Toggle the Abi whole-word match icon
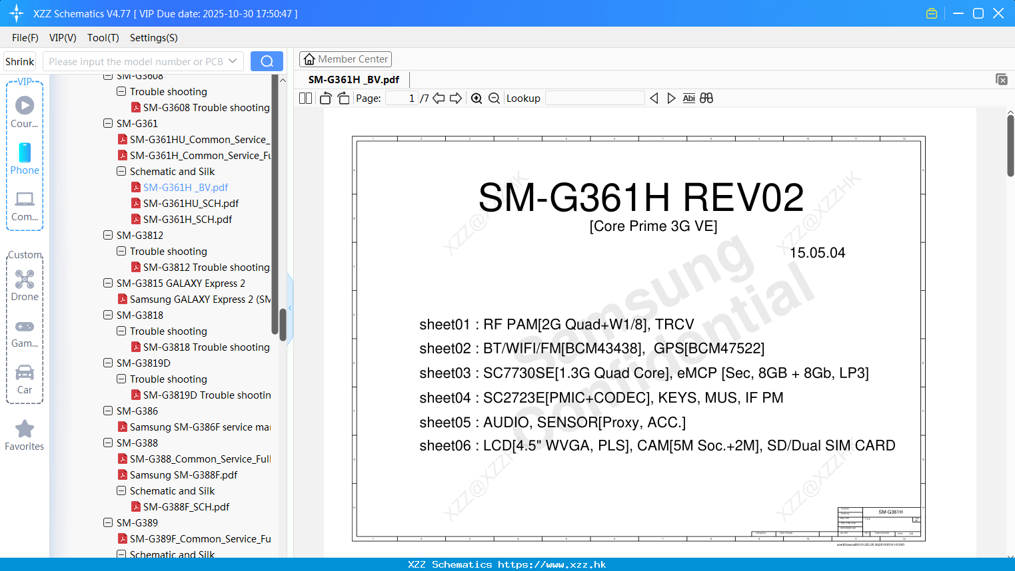 click(x=689, y=98)
